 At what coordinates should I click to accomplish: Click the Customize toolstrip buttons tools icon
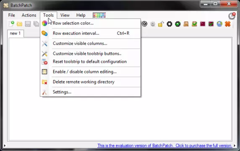click(44, 54)
